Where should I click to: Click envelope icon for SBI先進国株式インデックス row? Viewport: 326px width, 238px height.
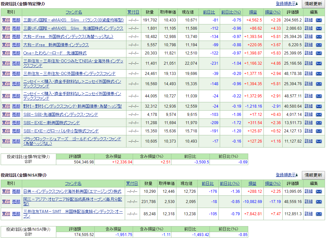(319, 115)
